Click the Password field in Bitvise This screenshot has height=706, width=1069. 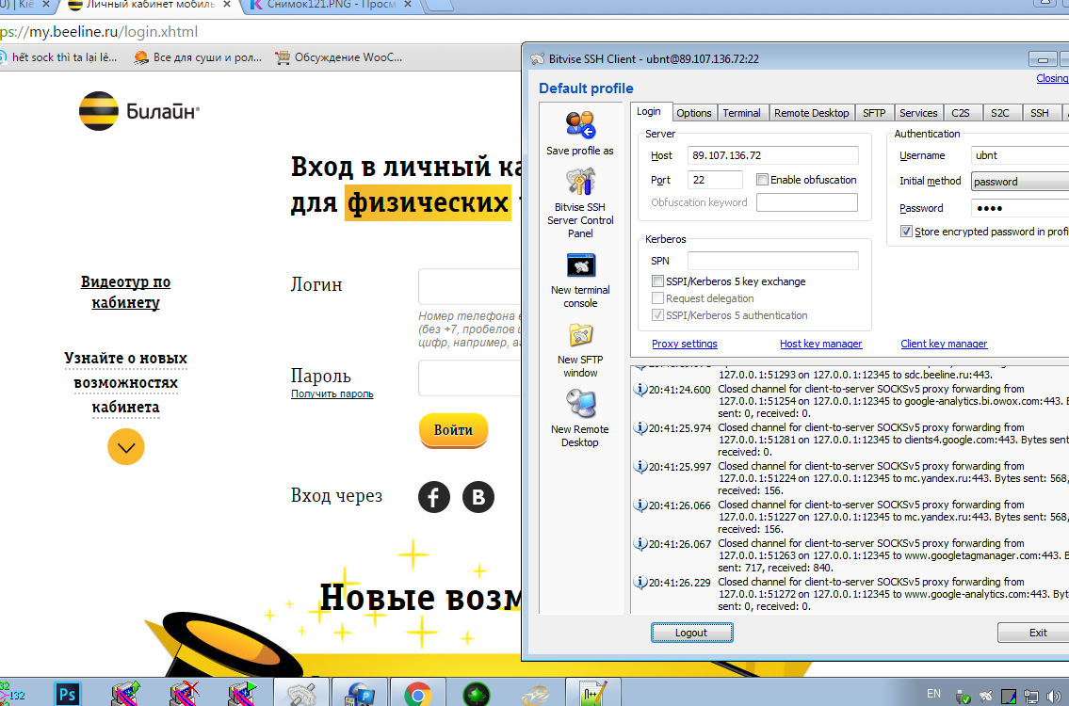pos(1020,208)
